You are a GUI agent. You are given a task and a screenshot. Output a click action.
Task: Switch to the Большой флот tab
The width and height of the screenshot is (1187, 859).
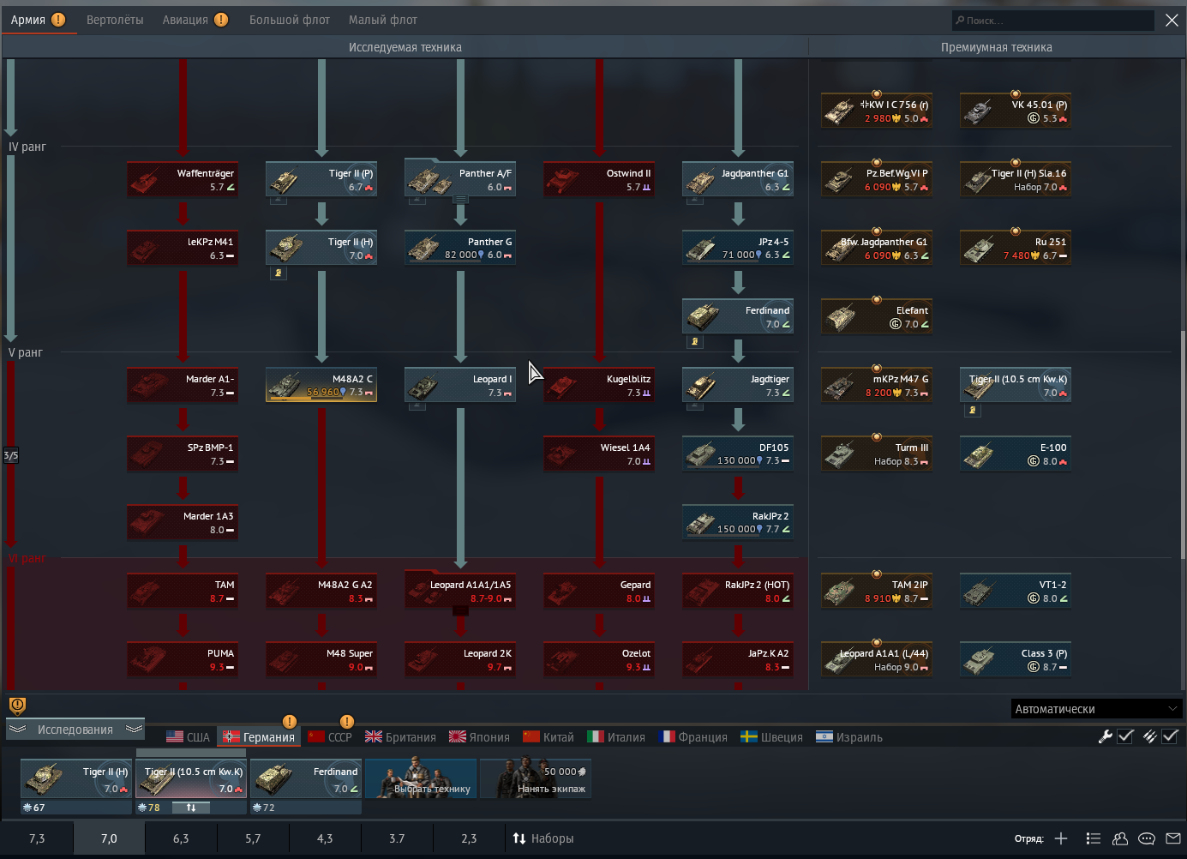point(290,20)
